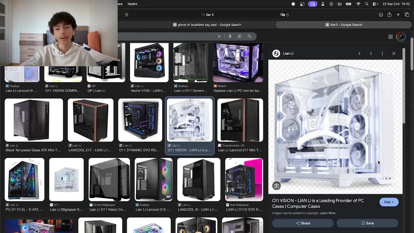Click Lian Li source name in preview header

click(x=288, y=53)
